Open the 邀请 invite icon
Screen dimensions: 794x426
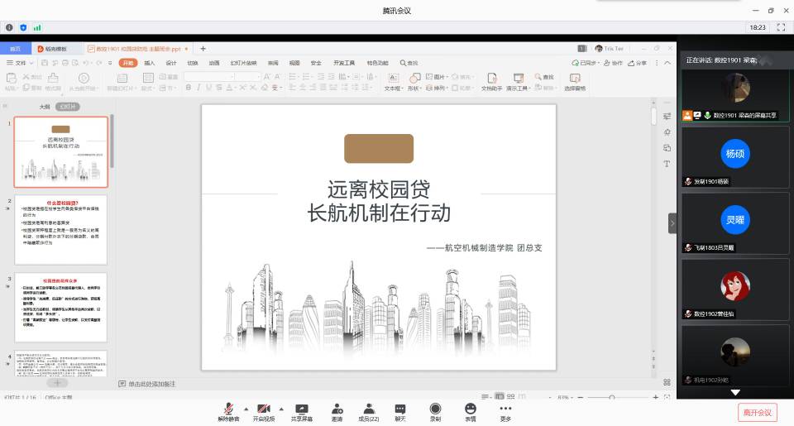pos(337,409)
